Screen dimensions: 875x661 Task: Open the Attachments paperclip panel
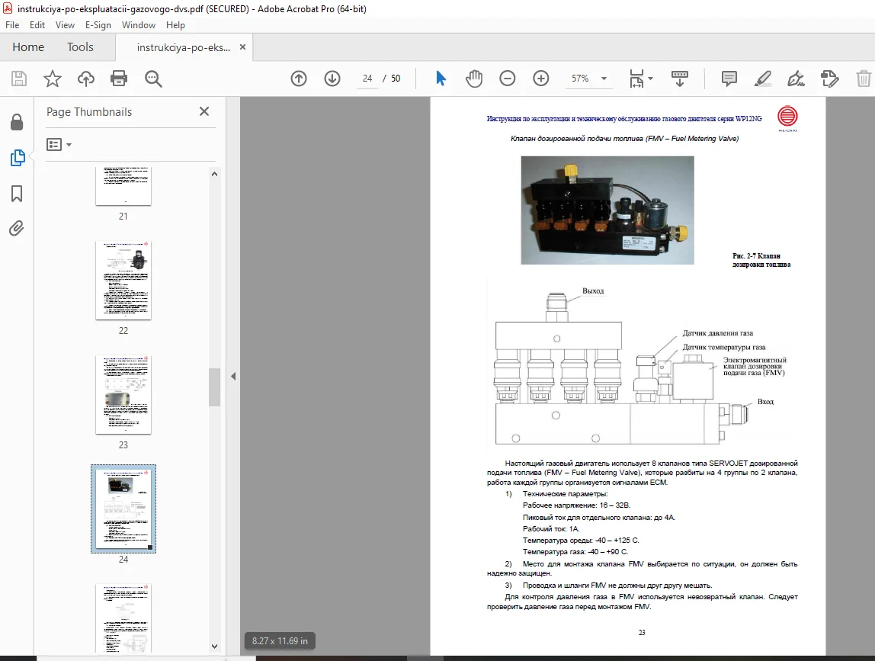pyautogui.click(x=17, y=228)
